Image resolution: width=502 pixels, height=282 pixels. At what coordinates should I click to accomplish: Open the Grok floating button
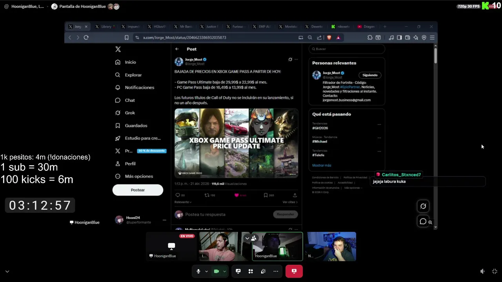pos(423,206)
